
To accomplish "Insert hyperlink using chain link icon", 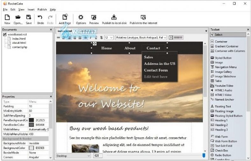I will [59, 38].
